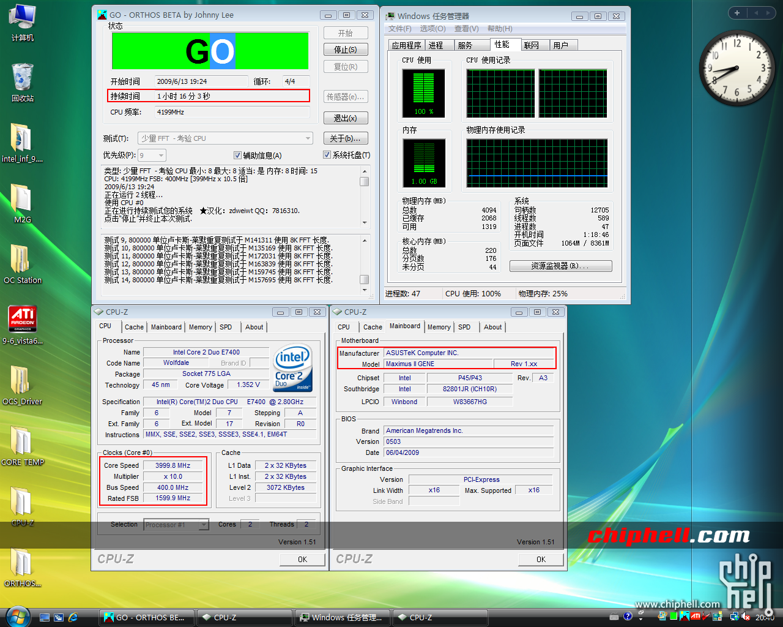This screenshot has height=627, width=783.
Task: Click Switch between windows quick launch icon
Action: [59, 617]
